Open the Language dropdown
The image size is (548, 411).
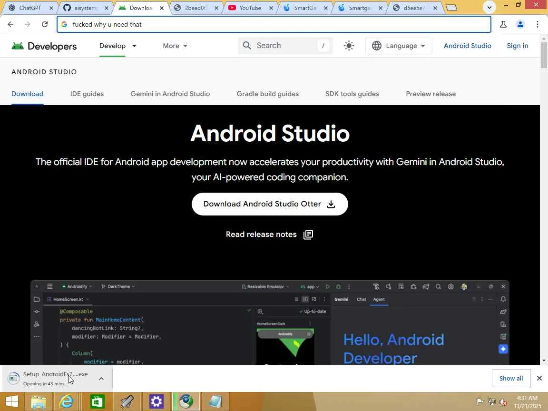[x=399, y=46]
